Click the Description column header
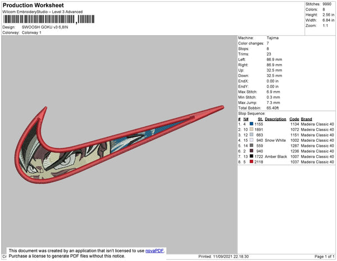 [275, 119]
